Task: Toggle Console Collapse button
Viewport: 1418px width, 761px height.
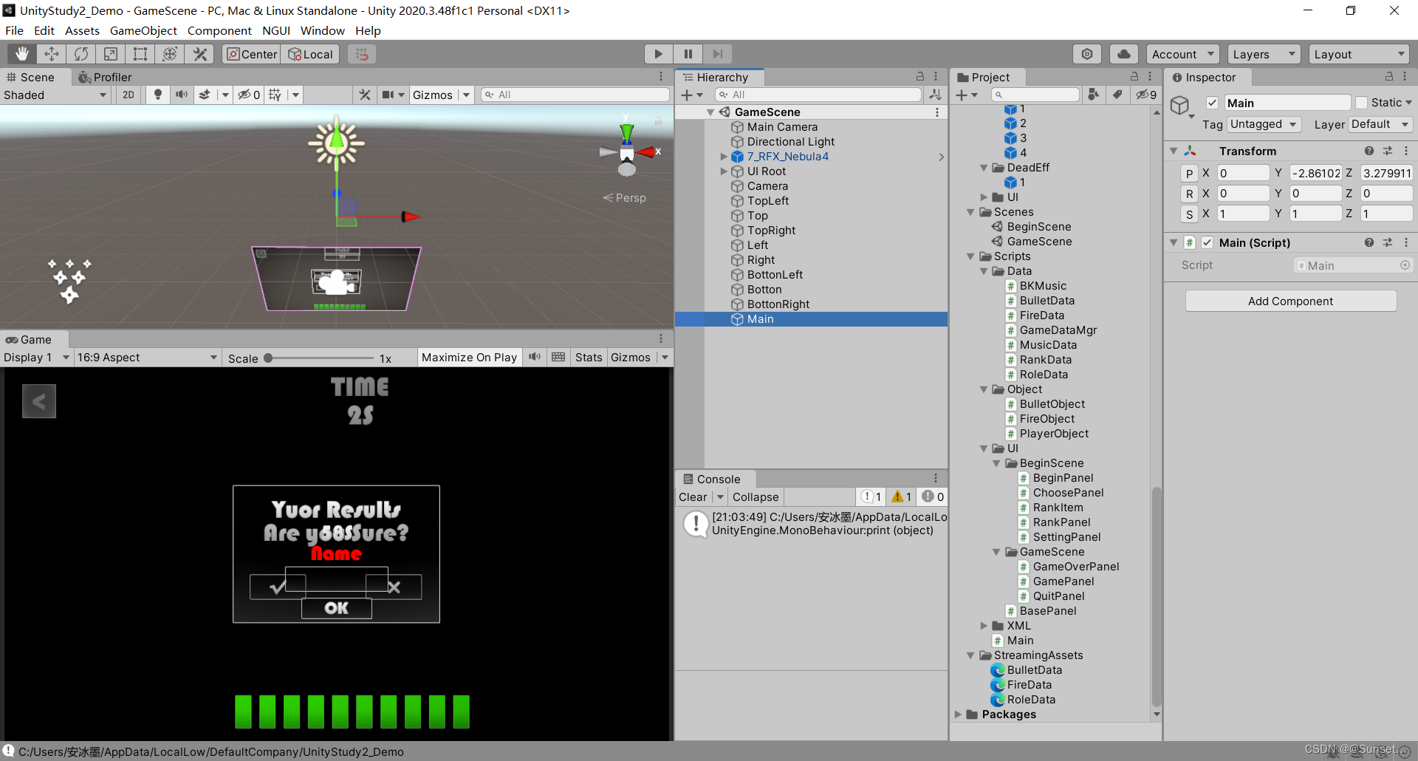Action: (x=755, y=496)
